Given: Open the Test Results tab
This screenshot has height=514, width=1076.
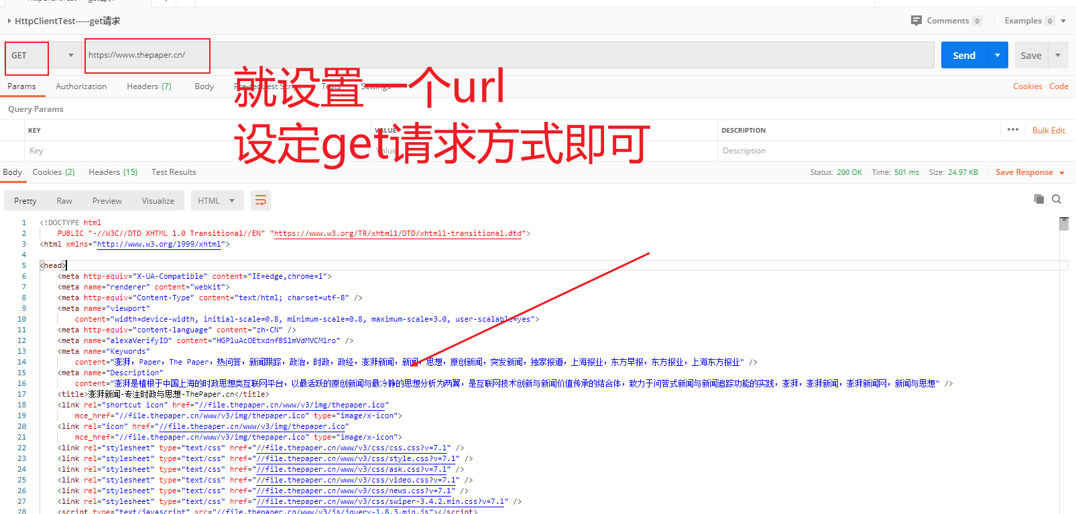Looking at the screenshot, I should [x=174, y=172].
